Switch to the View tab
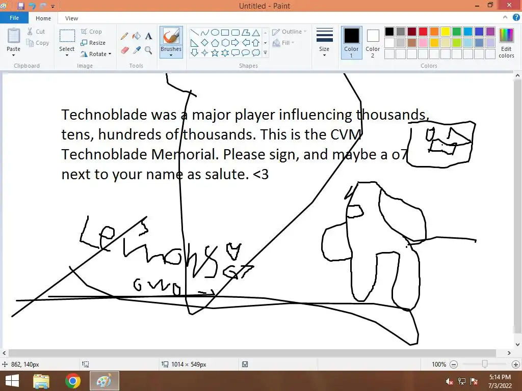This screenshot has height=391, width=522. tap(71, 18)
